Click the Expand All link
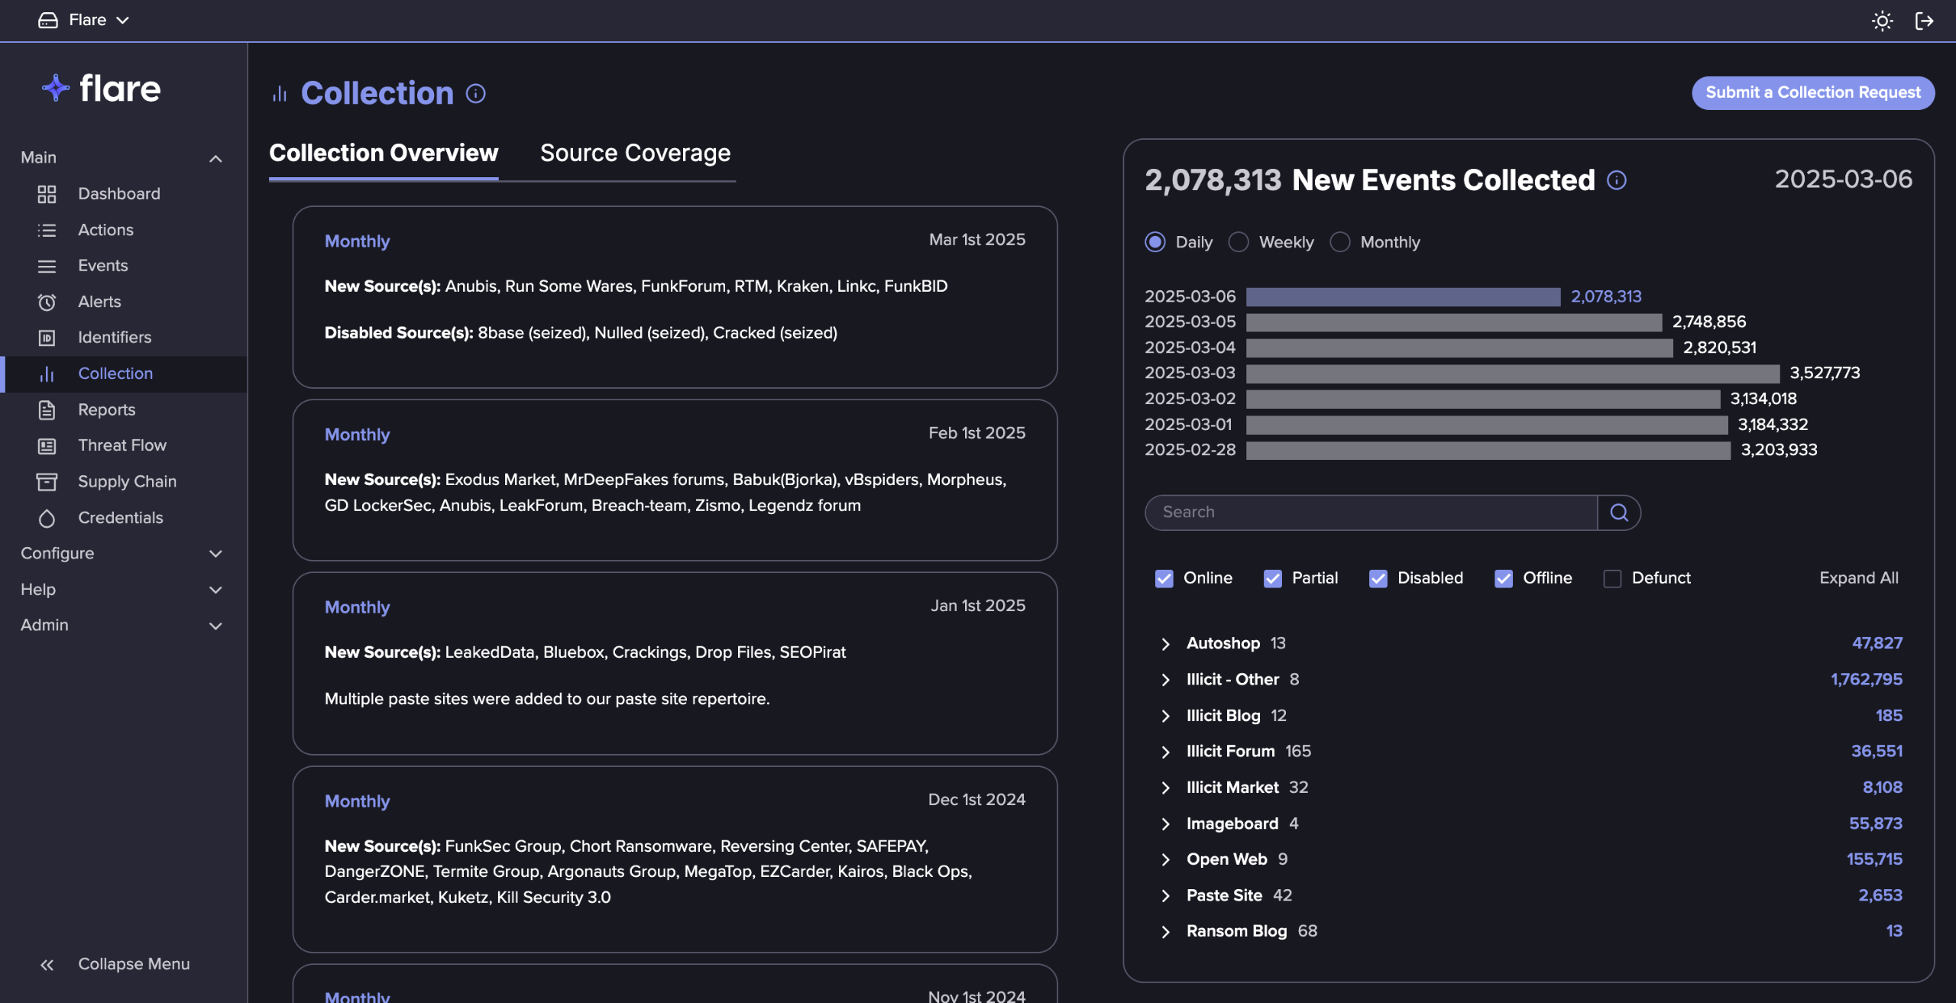Image resolution: width=1956 pixels, height=1003 pixels. point(1858,578)
